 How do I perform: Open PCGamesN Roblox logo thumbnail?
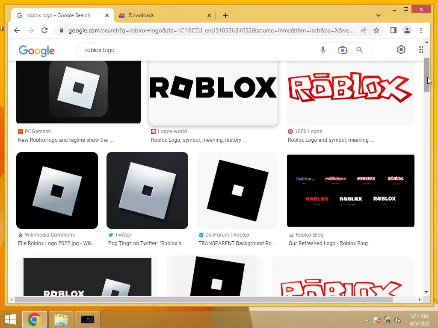click(79, 92)
